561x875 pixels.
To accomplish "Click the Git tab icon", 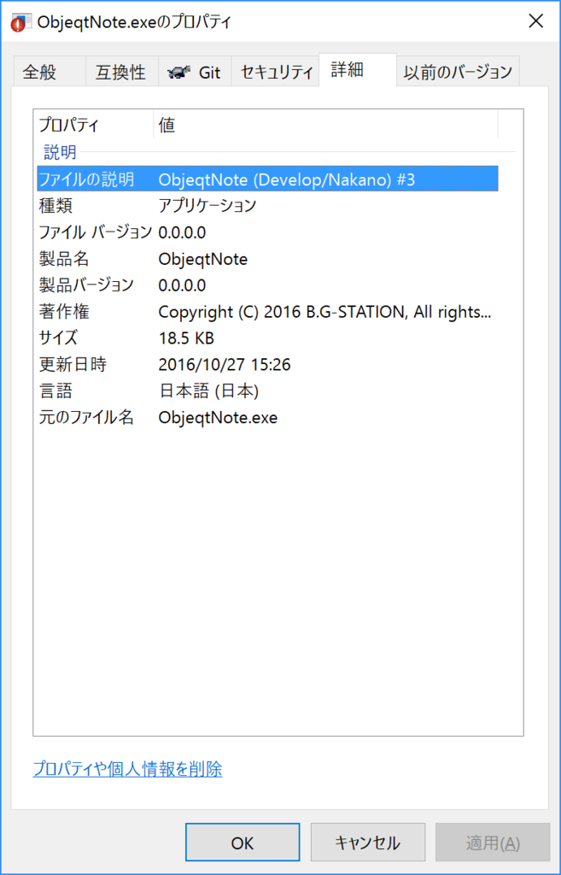I will (179, 72).
